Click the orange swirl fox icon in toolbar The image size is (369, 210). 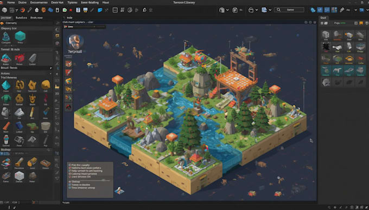[23, 10]
